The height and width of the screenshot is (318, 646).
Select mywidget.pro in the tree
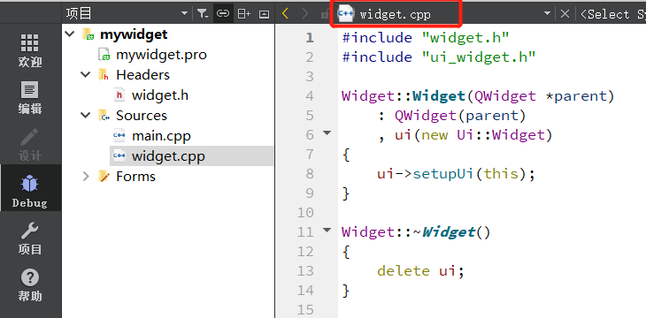(x=161, y=55)
